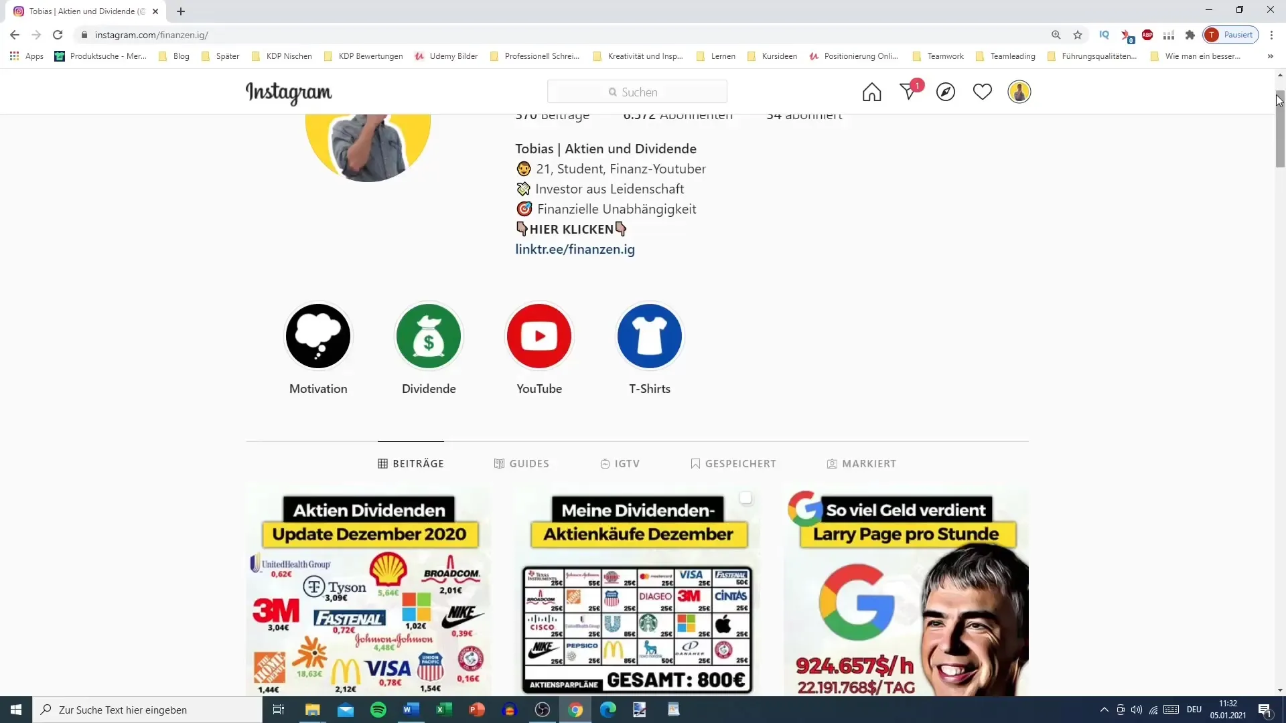The width and height of the screenshot is (1286, 723).
Task: Click taskbar search box
Action: (x=147, y=710)
